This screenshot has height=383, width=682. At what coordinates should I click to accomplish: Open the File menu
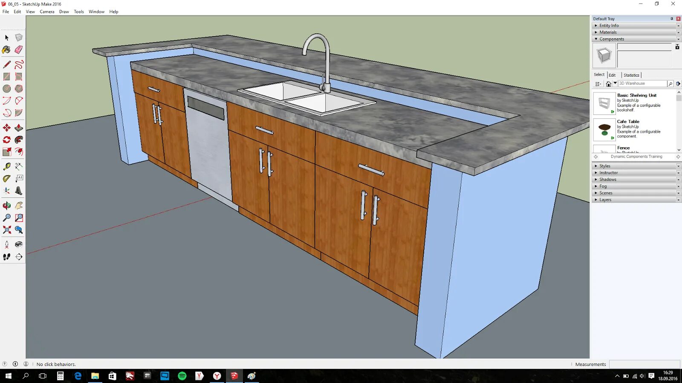6,11
